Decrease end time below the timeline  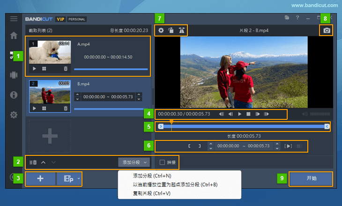tap(277, 148)
